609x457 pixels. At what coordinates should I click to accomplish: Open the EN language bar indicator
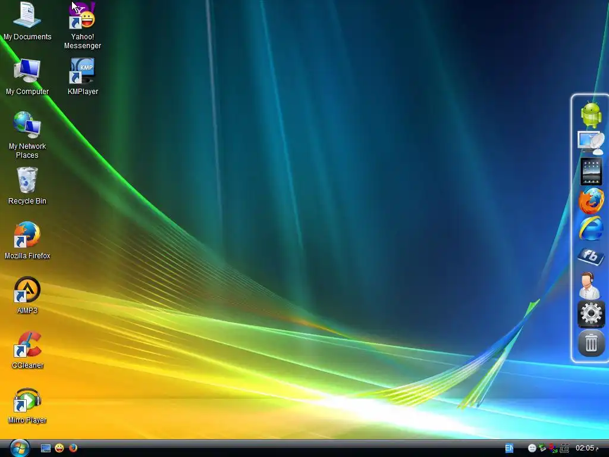(509, 448)
